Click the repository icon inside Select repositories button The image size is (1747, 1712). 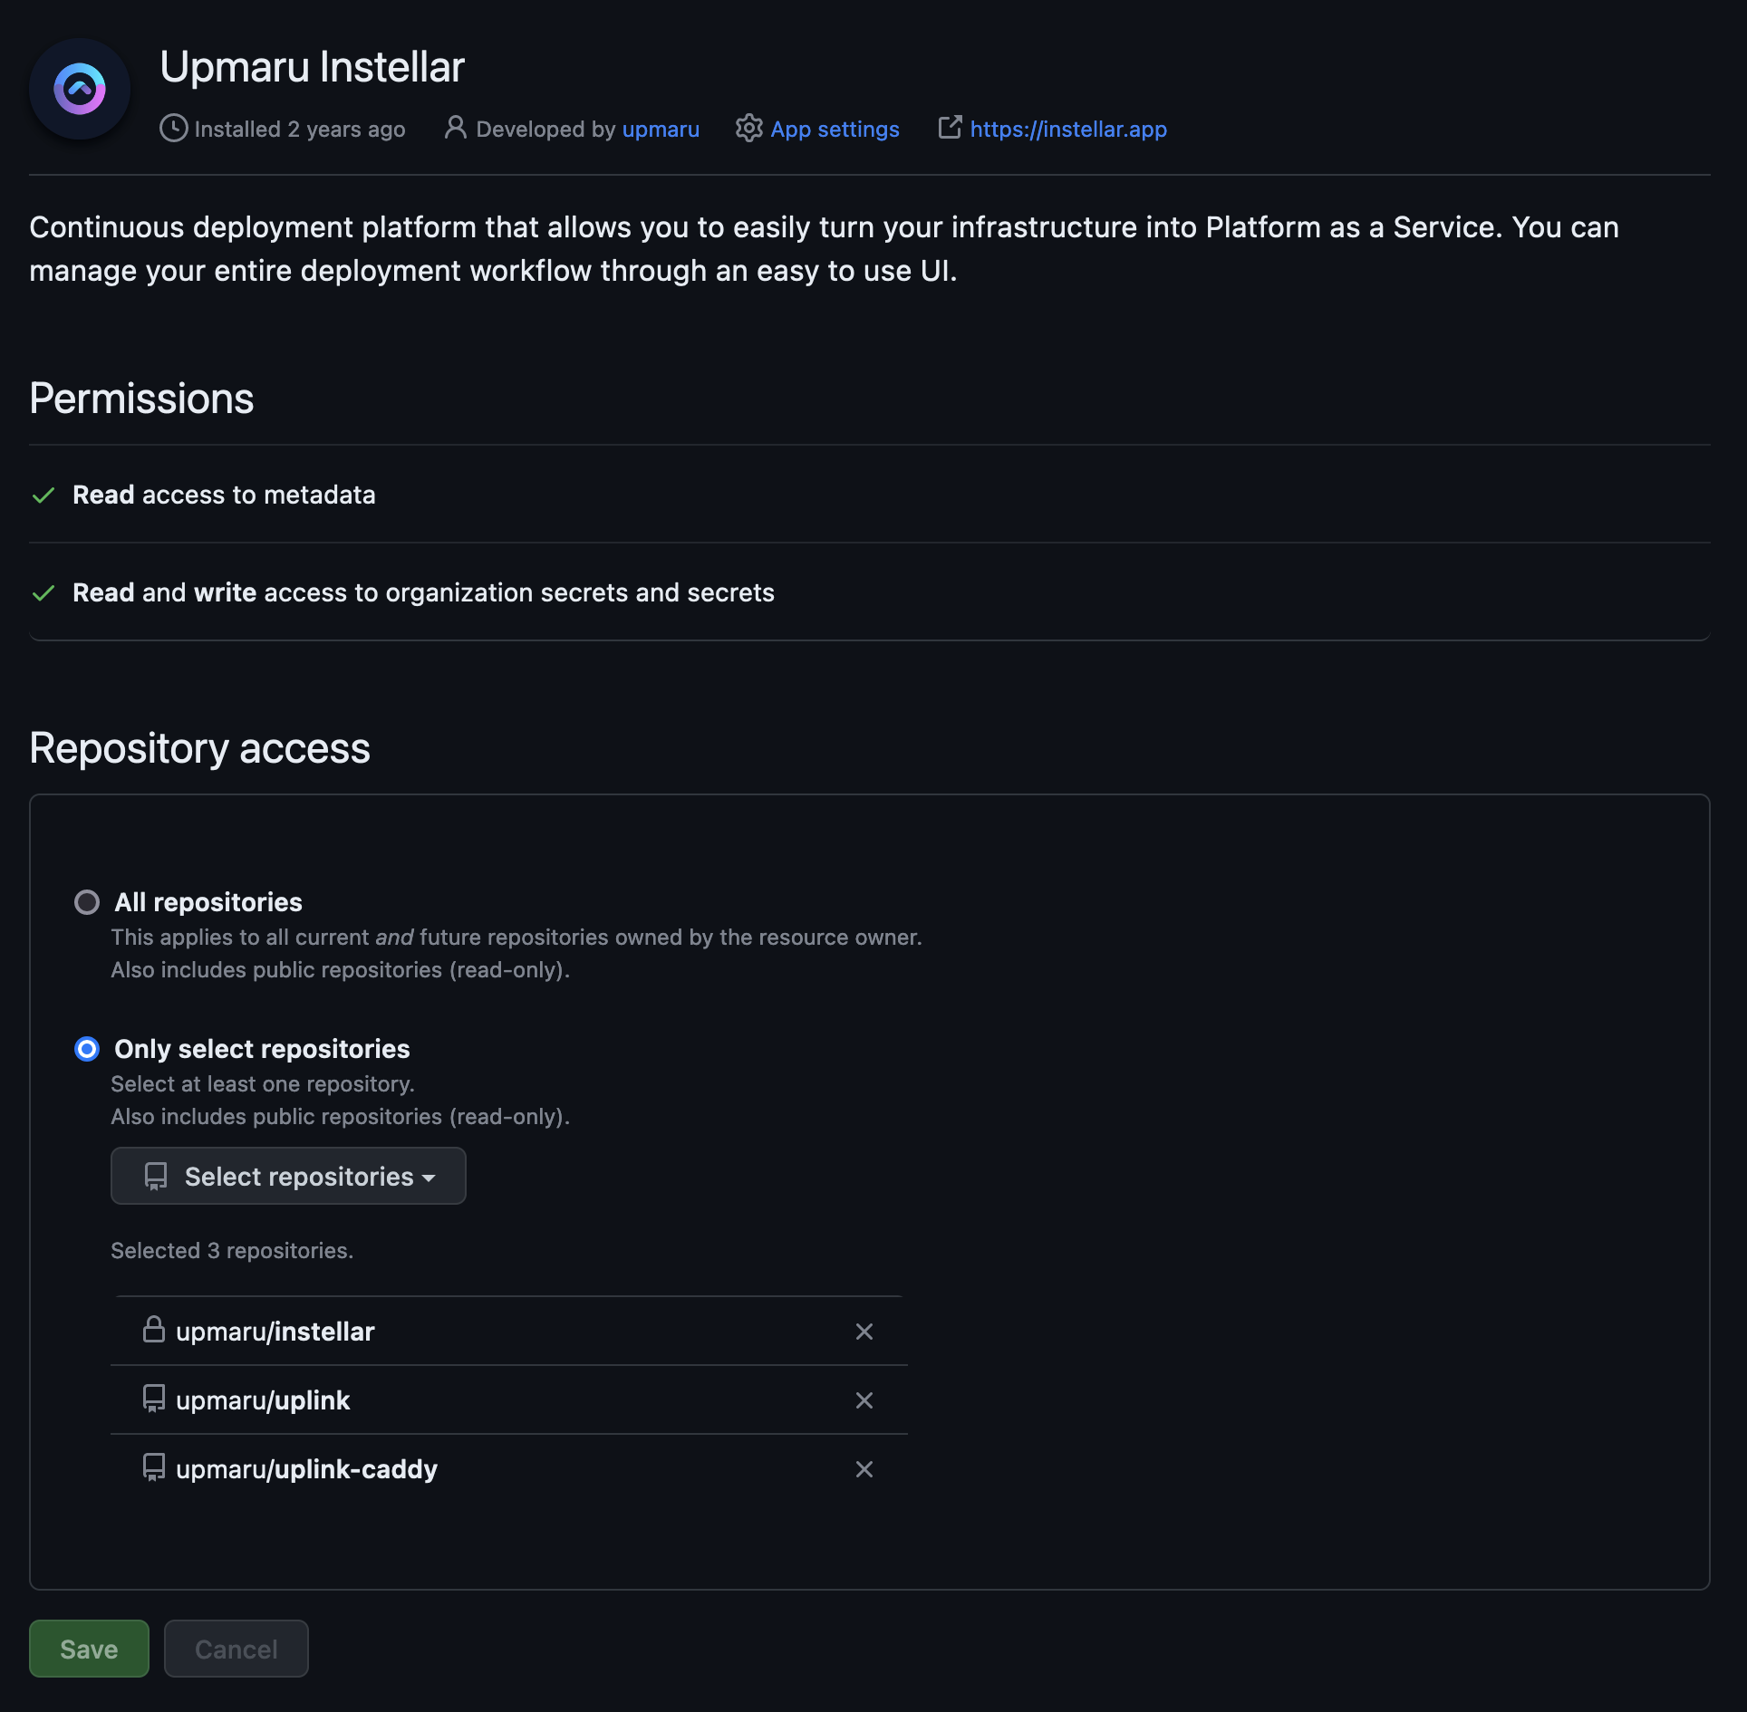(154, 1176)
